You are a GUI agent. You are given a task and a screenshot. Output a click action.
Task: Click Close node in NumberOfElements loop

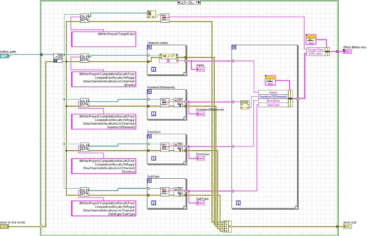(x=178, y=102)
